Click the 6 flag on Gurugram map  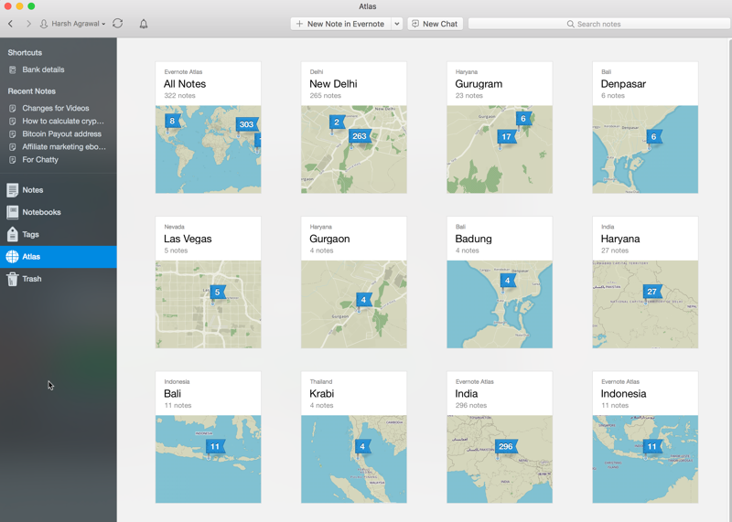(x=523, y=119)
